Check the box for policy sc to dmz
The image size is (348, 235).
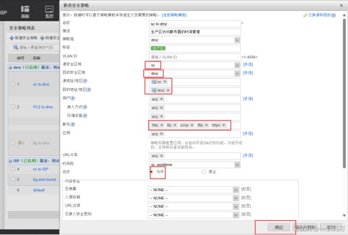(x=13, y=84)
